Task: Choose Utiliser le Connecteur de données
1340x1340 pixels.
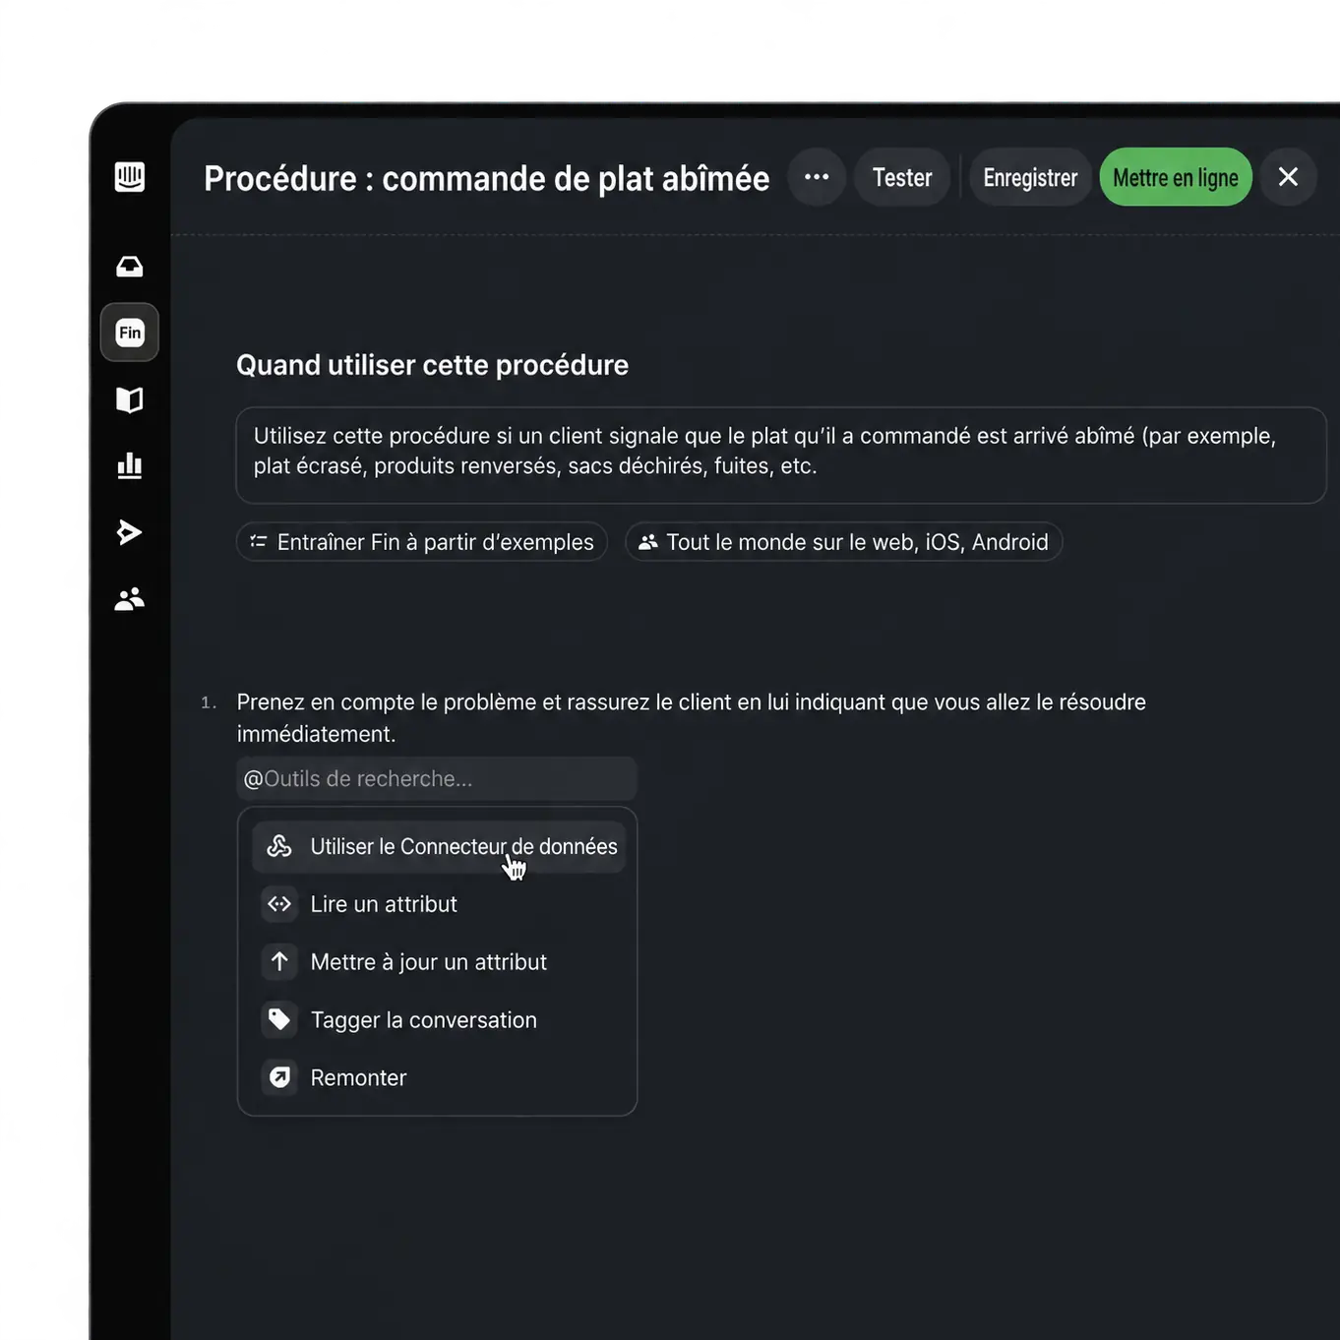Action: (x=439, y=847)
